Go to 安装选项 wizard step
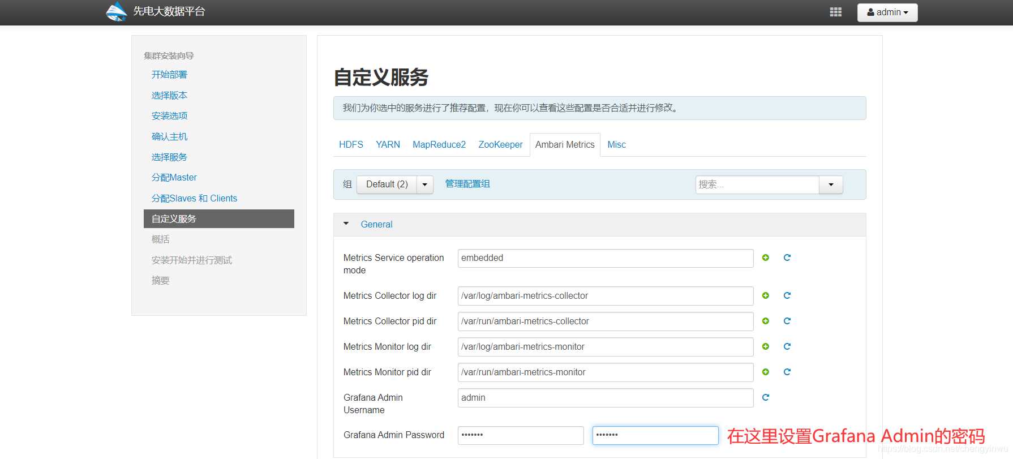This screenshot has height=459, width=1013. click(x=169, y=116)
